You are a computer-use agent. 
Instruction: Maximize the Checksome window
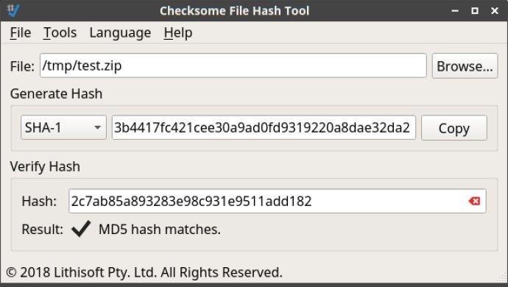point(475,11)
